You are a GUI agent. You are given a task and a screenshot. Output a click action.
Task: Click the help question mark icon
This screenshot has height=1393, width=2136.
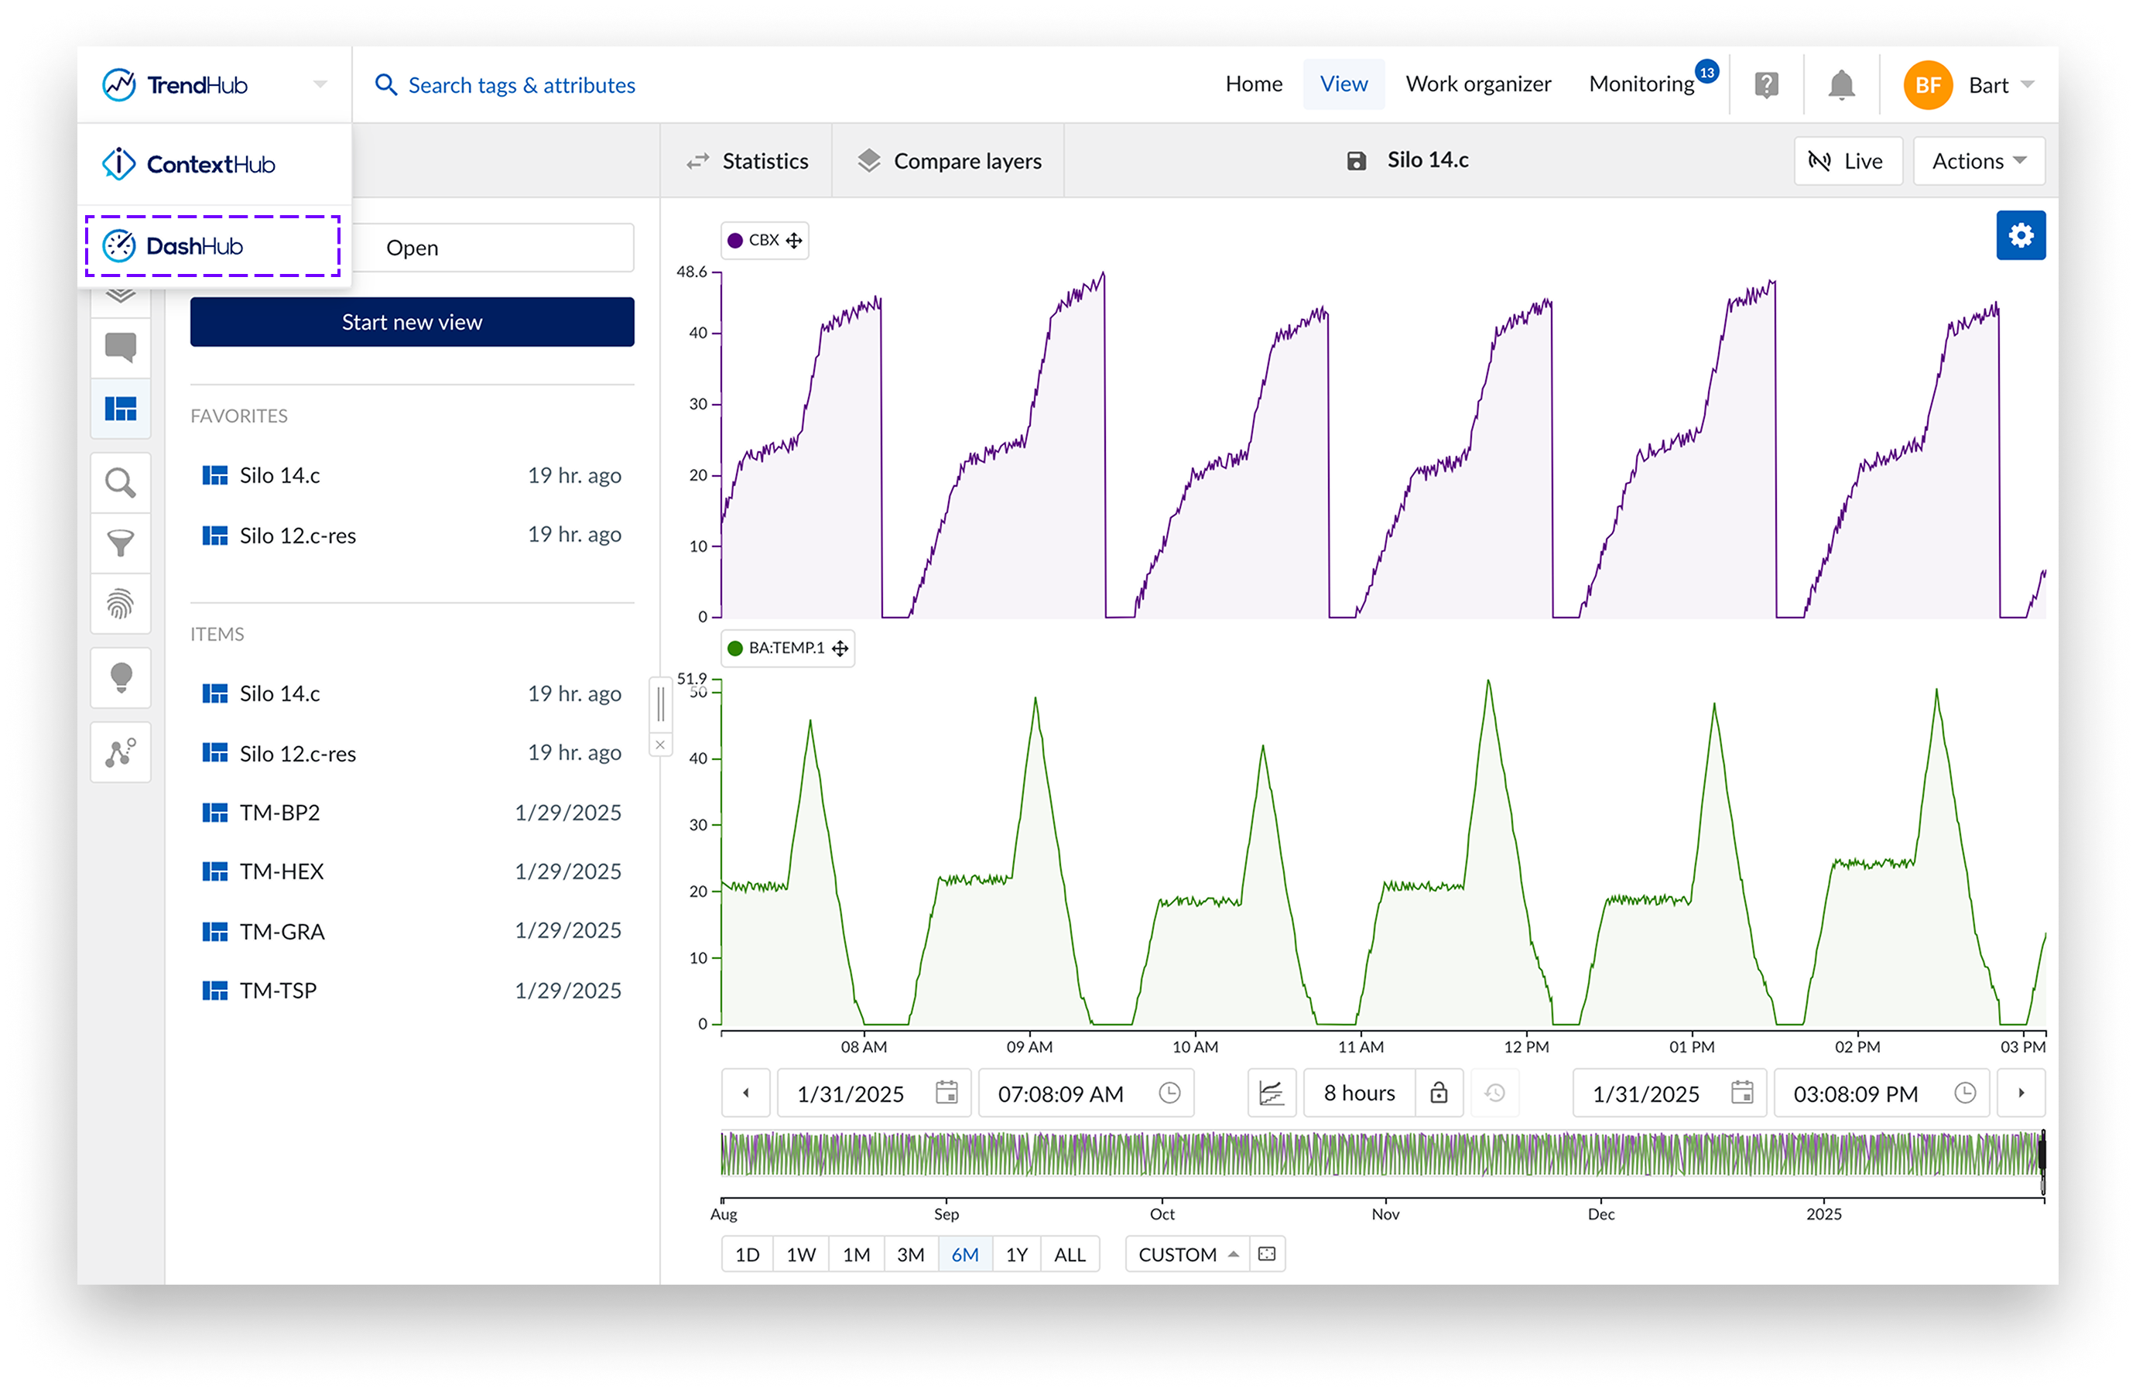point(1765,85)
